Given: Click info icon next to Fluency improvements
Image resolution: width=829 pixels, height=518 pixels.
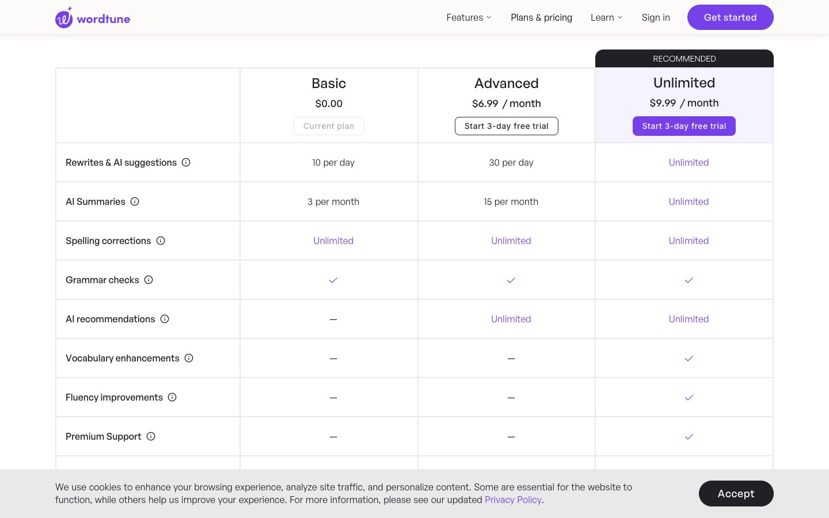Looking at the screenshot, I should (x=172, y=397).
